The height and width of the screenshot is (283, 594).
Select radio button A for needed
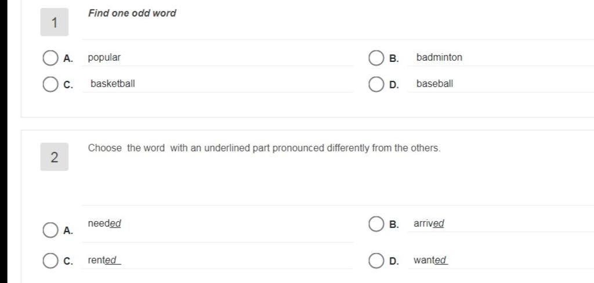tap(50, 230)
